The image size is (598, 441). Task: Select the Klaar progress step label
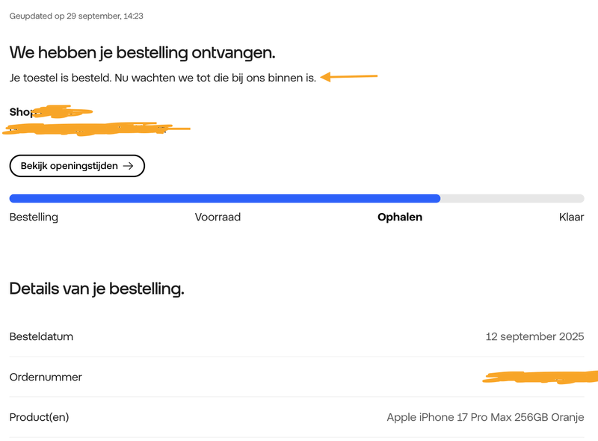coord(571,218)
